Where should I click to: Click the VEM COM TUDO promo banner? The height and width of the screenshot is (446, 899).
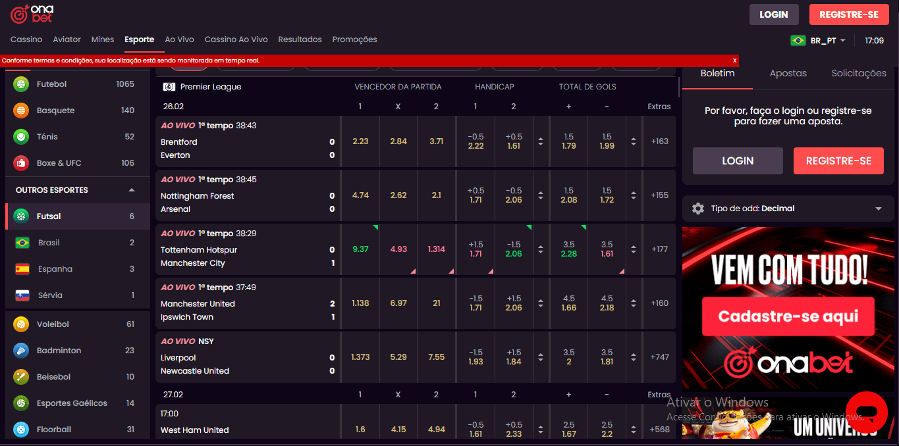(x=788, y=308)
